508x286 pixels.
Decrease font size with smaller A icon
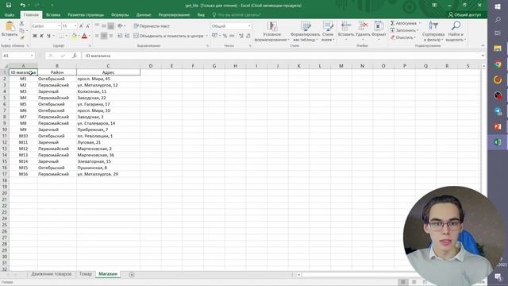(88, 26)
